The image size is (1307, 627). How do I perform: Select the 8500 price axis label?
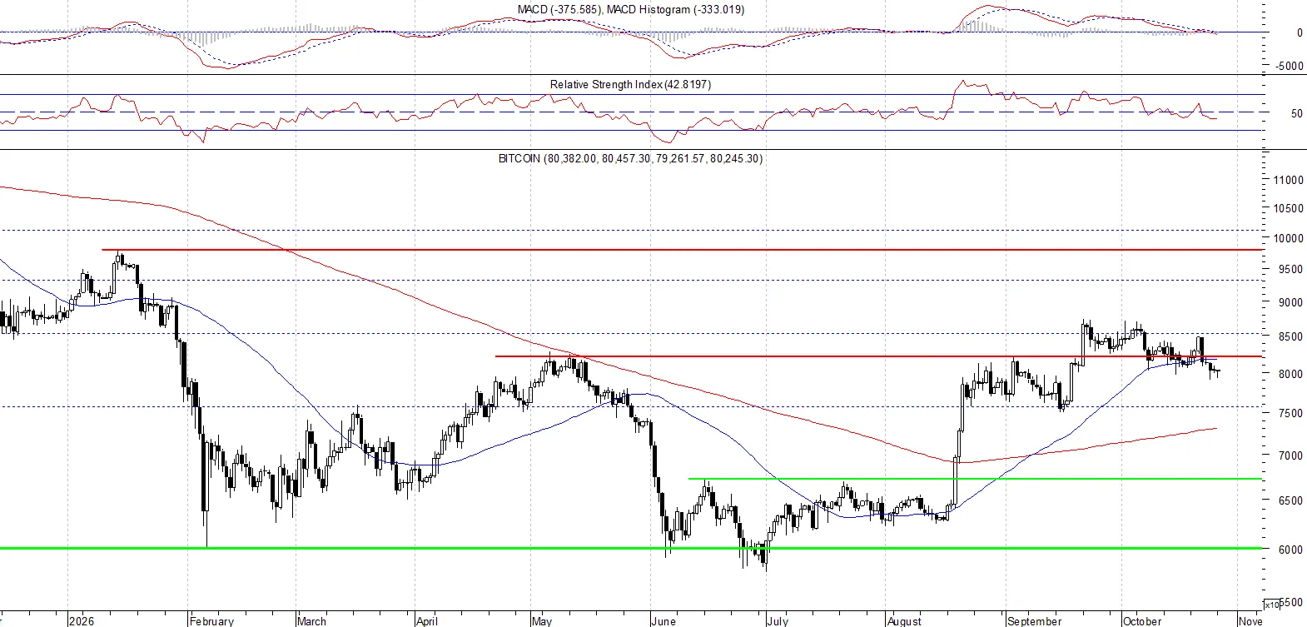[1290, 337]
